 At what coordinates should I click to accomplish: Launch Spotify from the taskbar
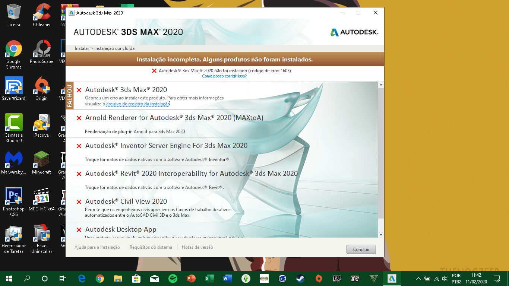click(x=173, y=278)
